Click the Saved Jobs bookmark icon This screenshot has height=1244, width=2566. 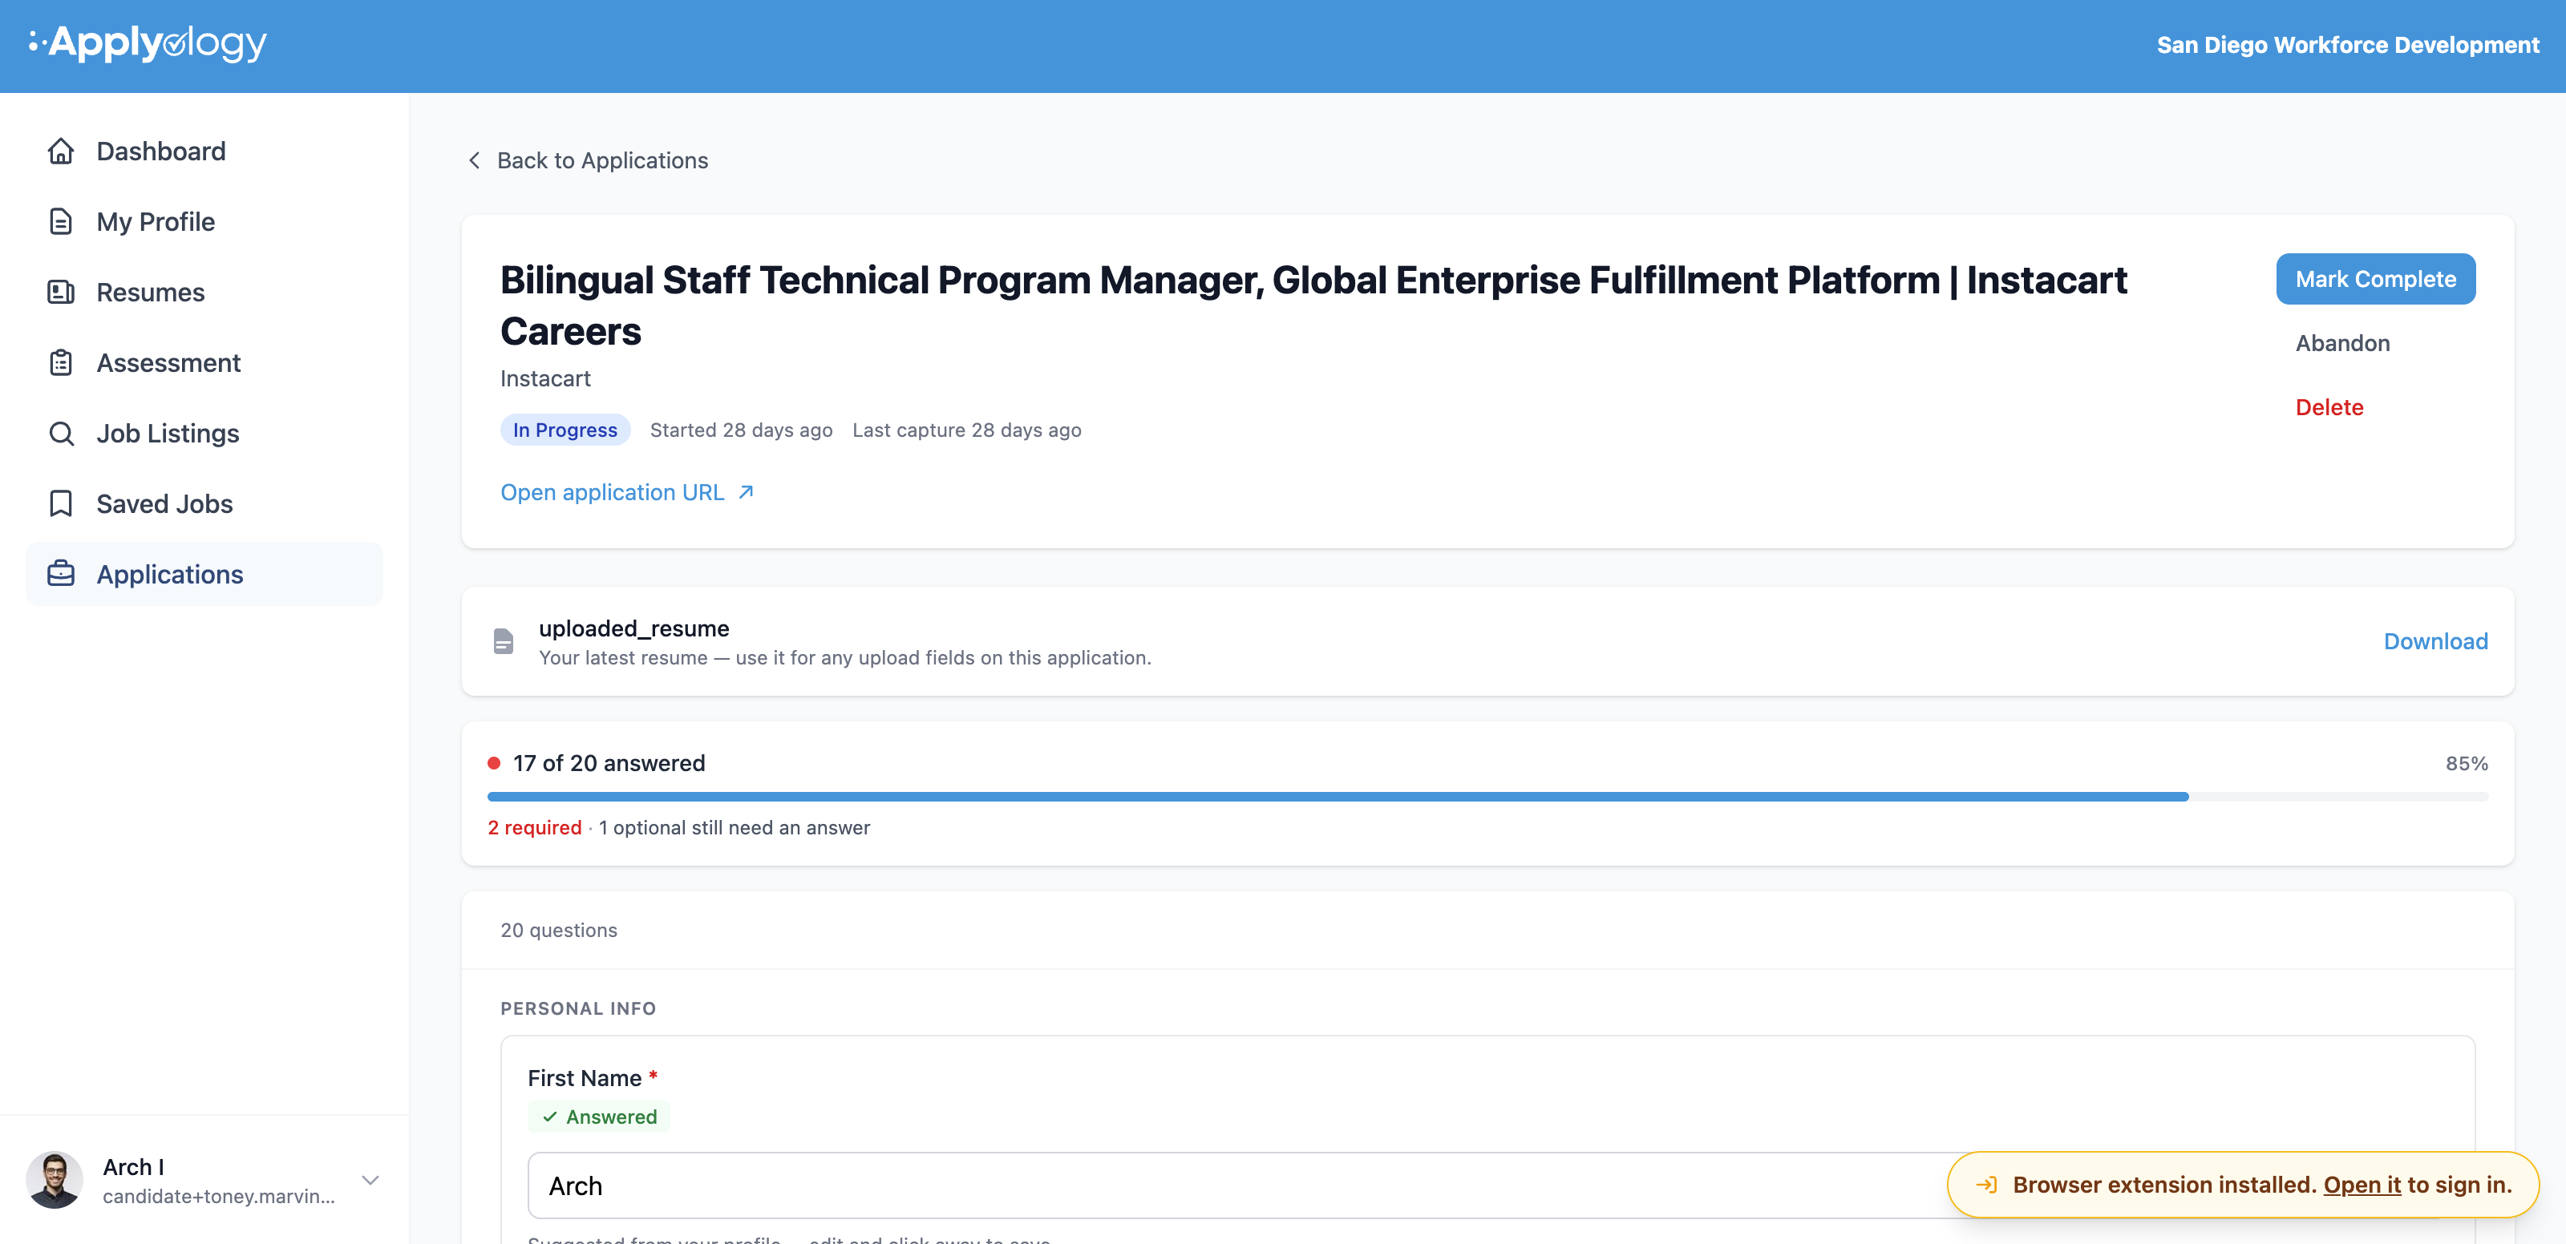[x=61, y=504]
